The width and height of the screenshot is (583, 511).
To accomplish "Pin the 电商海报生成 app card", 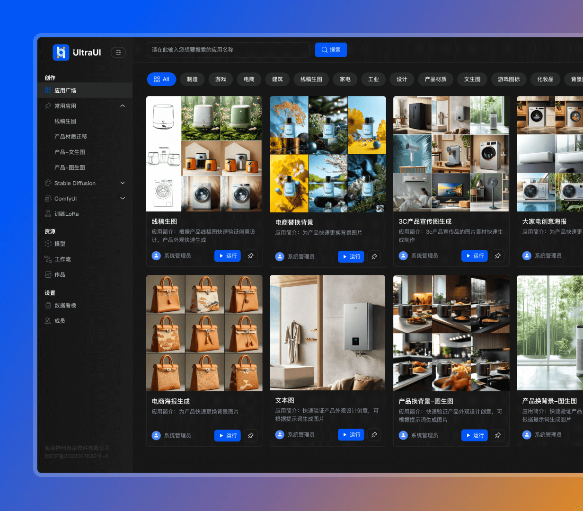I will pyautogui.click(x=251, y=436).
